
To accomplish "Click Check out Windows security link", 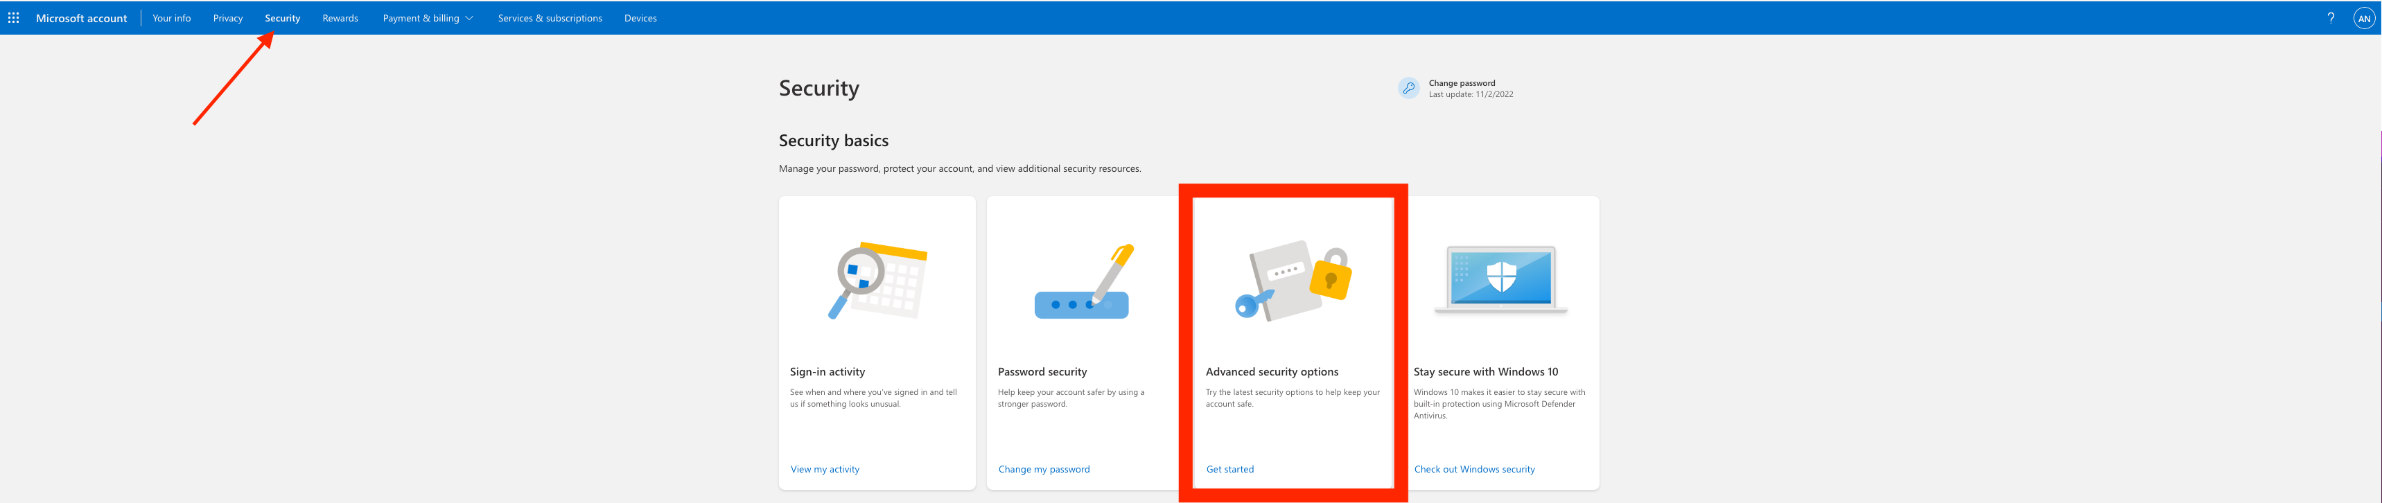I will tap(1474, 469).
